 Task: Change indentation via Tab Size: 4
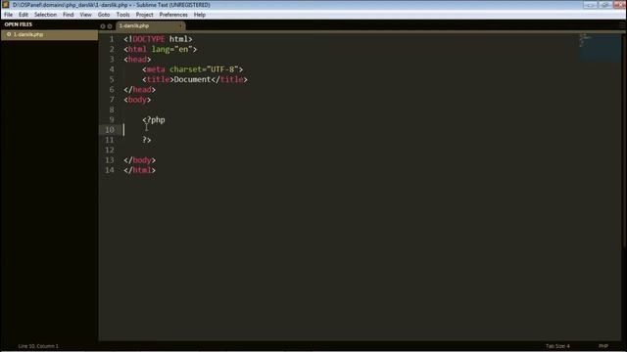tap(557, 346)
